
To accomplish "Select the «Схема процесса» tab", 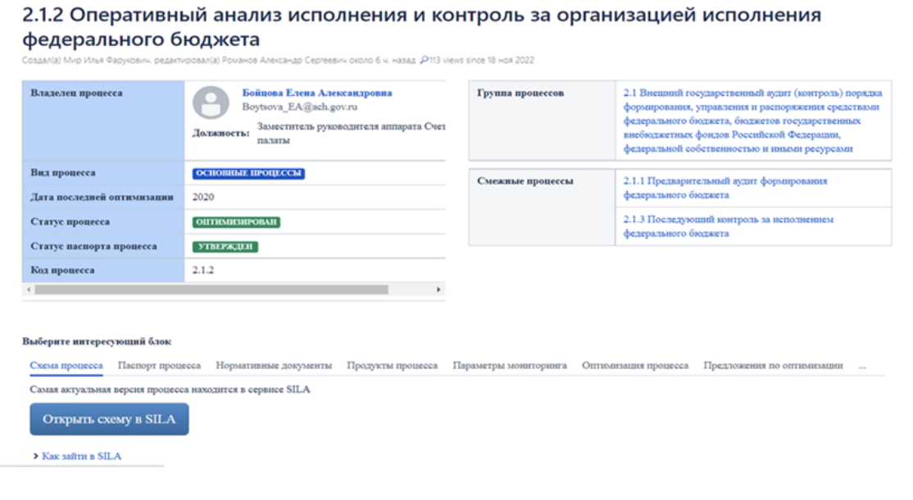I will (x=66, y=366).
